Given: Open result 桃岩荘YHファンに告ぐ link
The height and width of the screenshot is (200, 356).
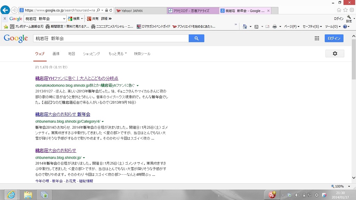Looking at the screenshot, I should click(77, 78).
